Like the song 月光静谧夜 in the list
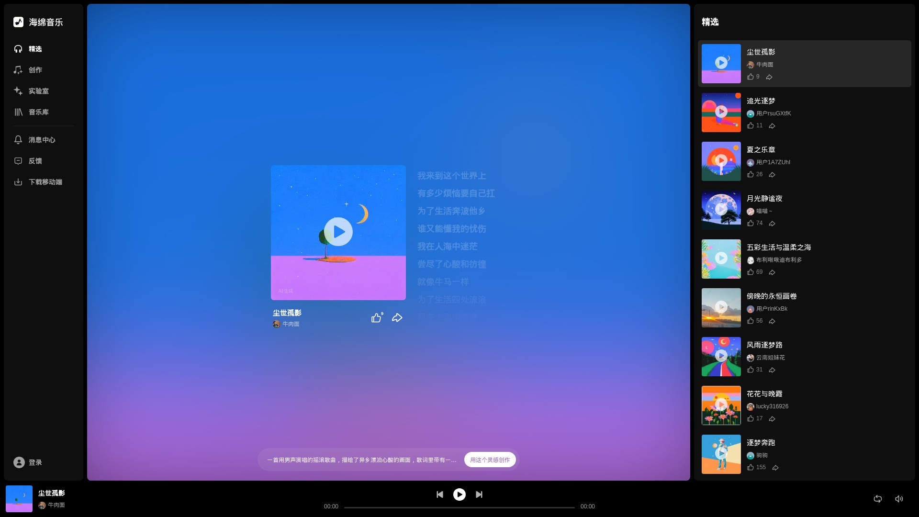Viewport: 919px width, 517px height. point(751,224)
